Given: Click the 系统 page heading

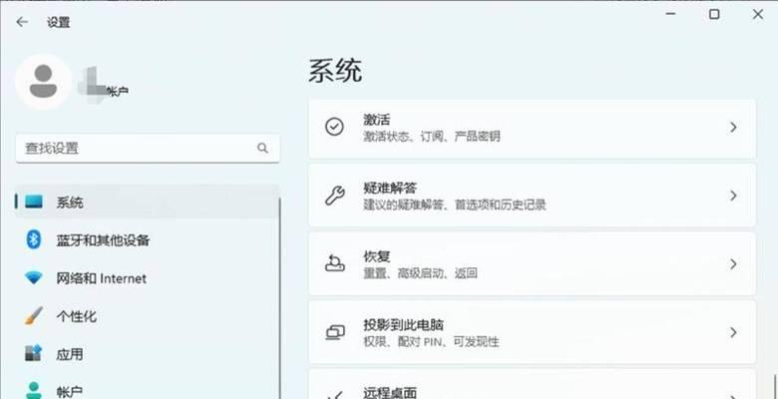Looking at the screenshot, I should click(335, 71).
